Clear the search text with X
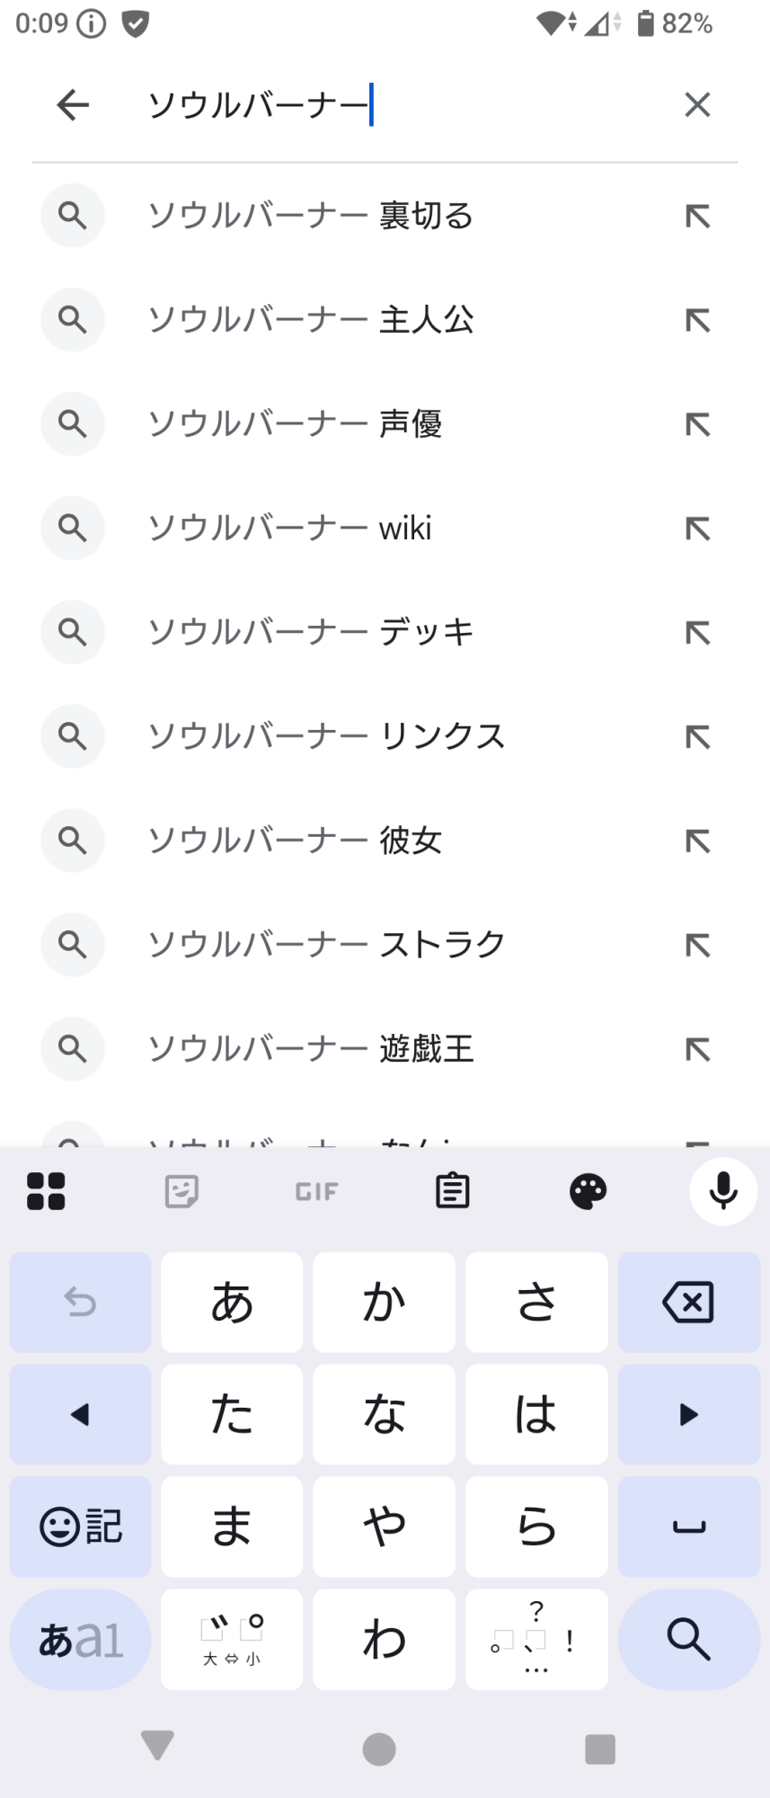Screen dimensions: 770x1798 click(x=697, y=105)
